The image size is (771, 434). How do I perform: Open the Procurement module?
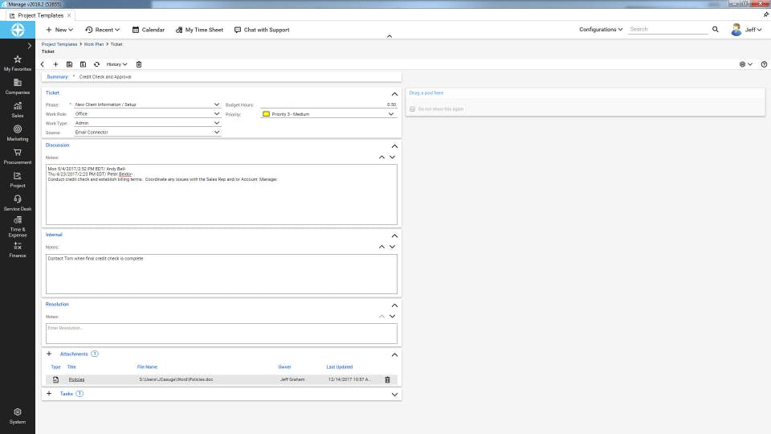click(17, 157)
